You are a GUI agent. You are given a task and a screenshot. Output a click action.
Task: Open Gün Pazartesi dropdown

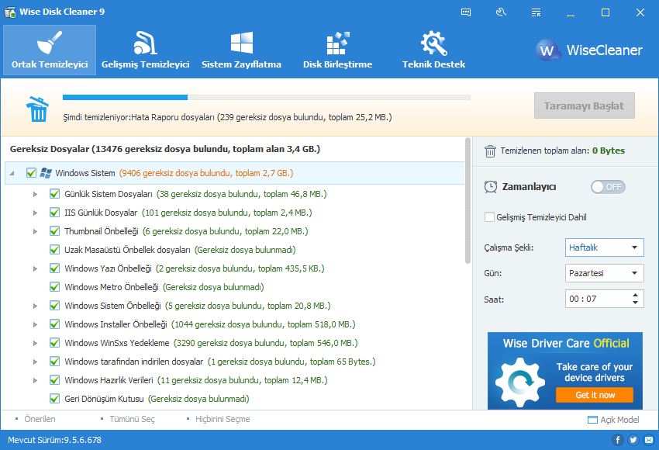(605, 273)
